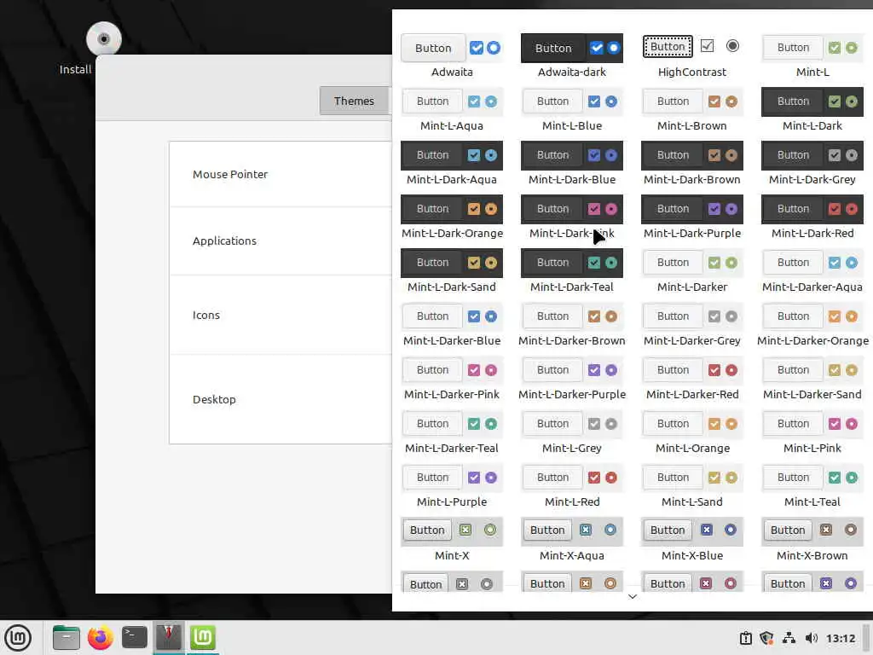
Task: Select Mint-L-Darker-Purple theme
Action: pos(572,379)
